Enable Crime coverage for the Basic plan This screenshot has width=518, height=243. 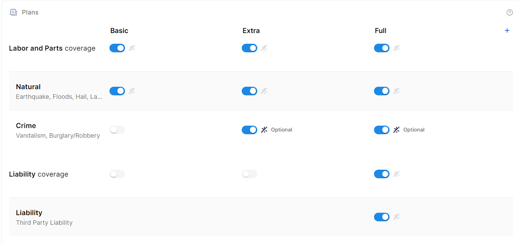click(117, 130)
